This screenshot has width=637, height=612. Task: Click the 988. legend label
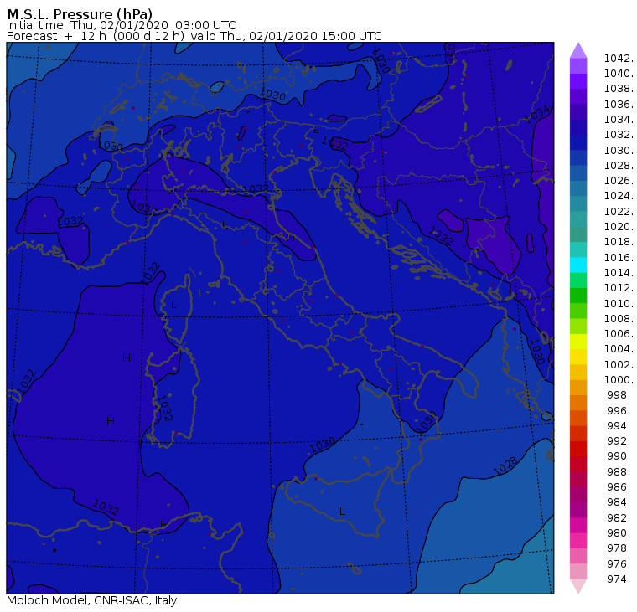(x=620, y=472)
